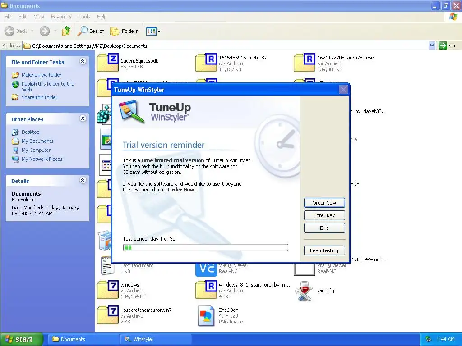Open the Help menu

click(102, 17)
